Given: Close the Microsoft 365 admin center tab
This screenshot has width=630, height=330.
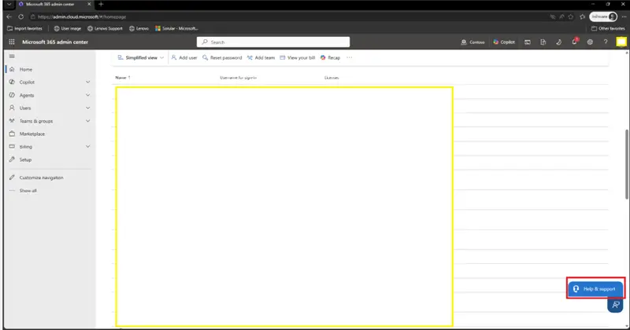Looking at the screenshot, I should tap(89, 4).
